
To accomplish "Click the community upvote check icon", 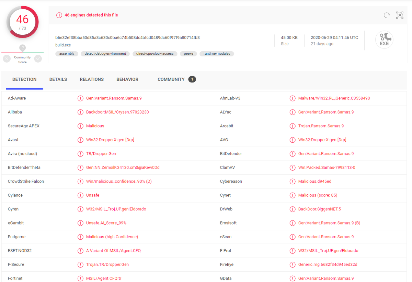I will click(38, 59).
